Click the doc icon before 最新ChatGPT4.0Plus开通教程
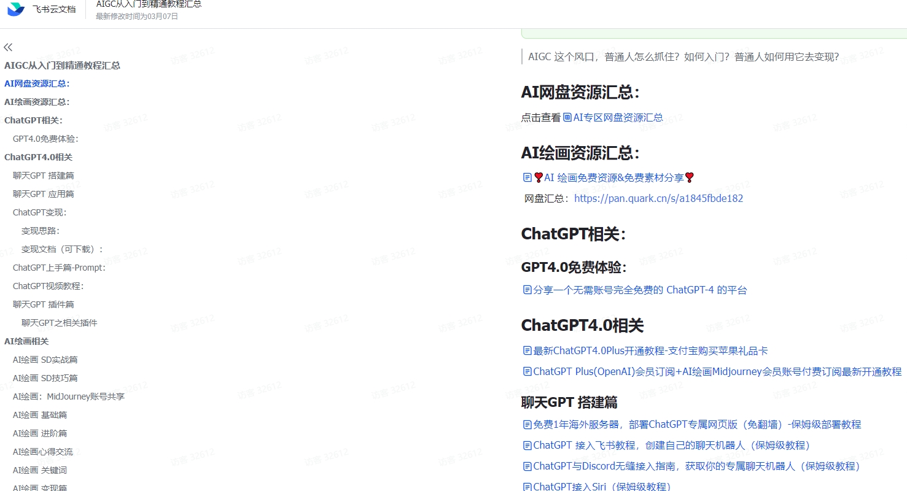 coord(527,350)
